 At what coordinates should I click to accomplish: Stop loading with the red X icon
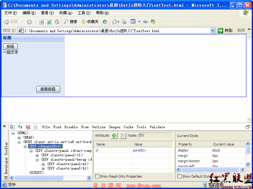[x=42, y=22]
